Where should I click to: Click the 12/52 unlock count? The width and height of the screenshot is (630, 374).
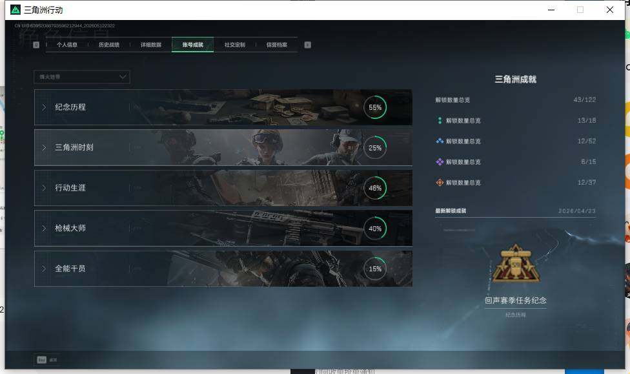click(x=587, y=141)
